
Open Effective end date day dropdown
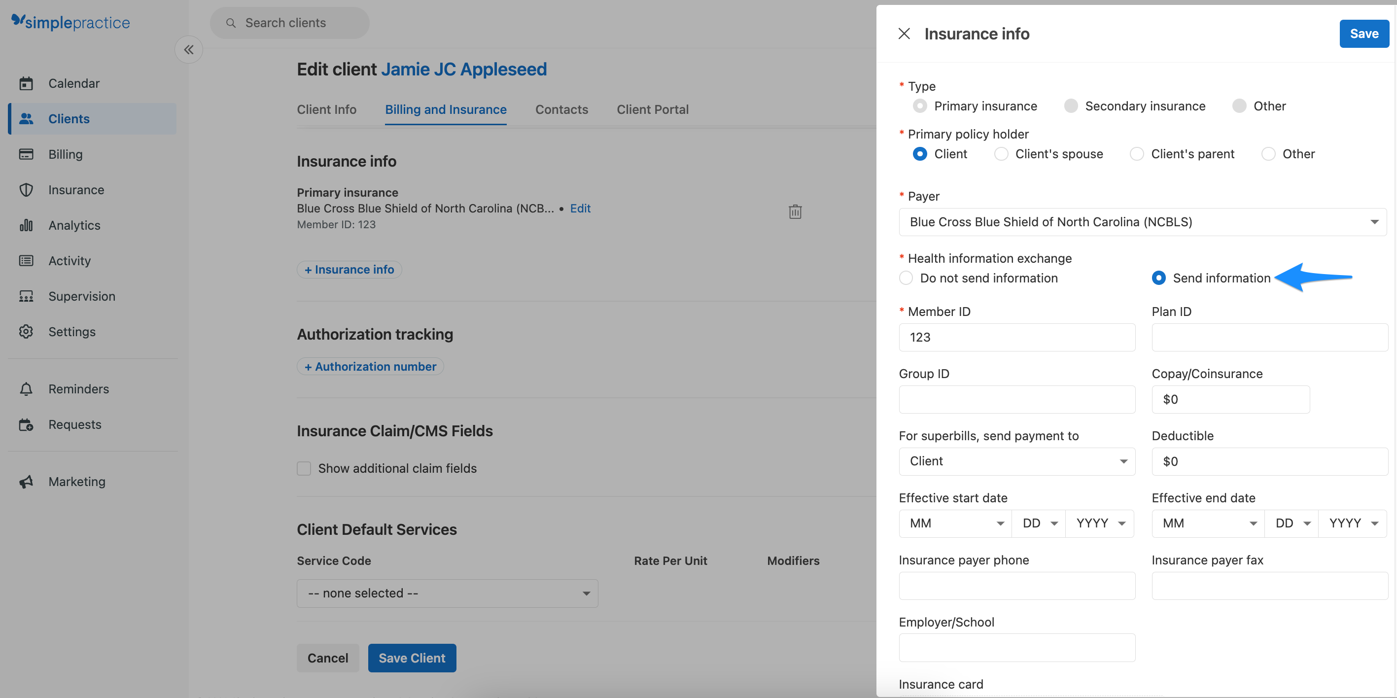coord(1292,523)
